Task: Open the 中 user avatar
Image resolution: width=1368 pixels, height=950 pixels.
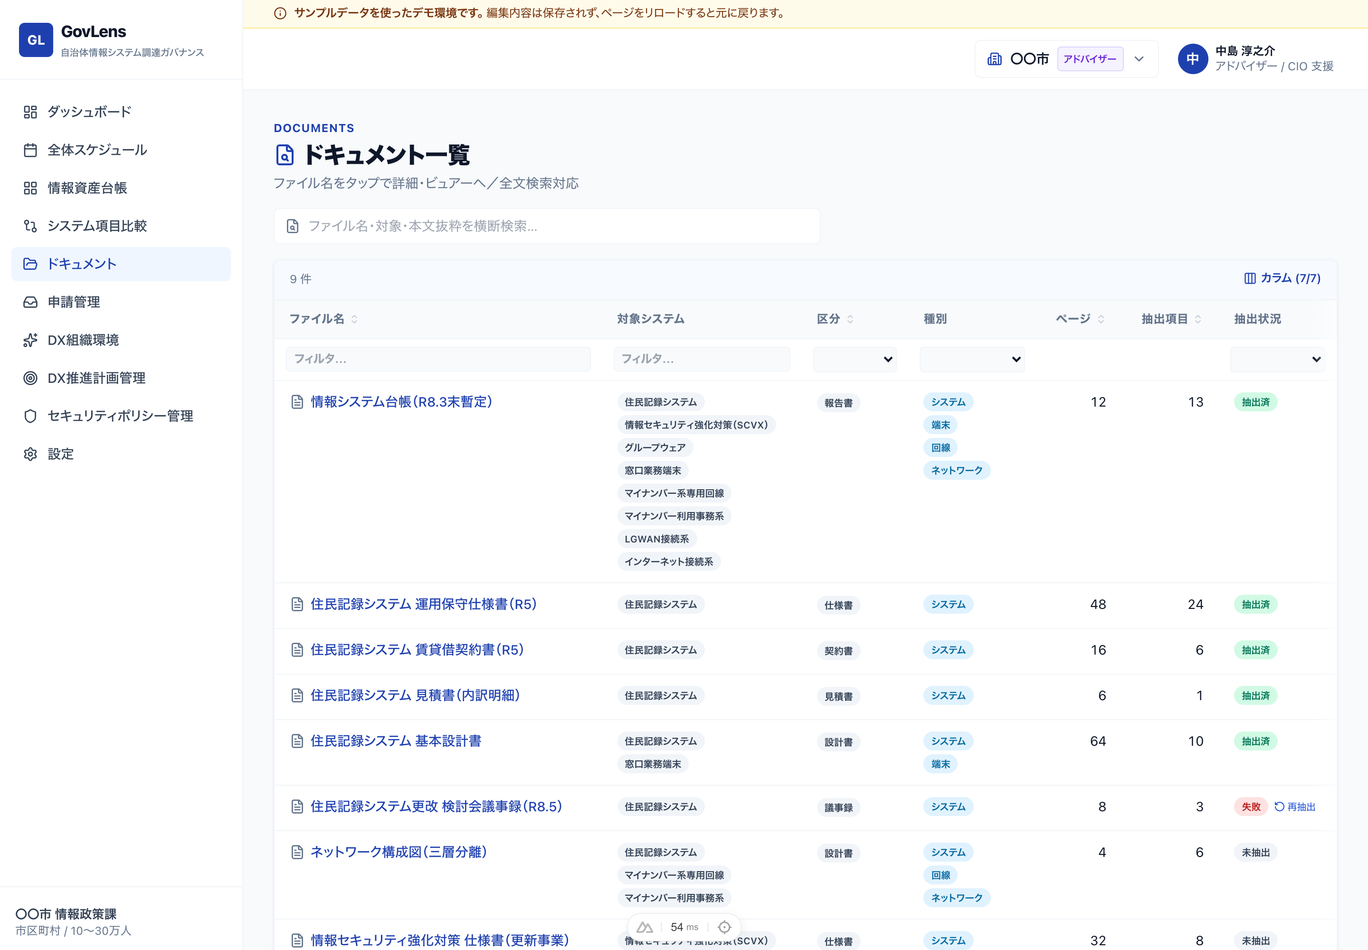Action: [1192, 59]
